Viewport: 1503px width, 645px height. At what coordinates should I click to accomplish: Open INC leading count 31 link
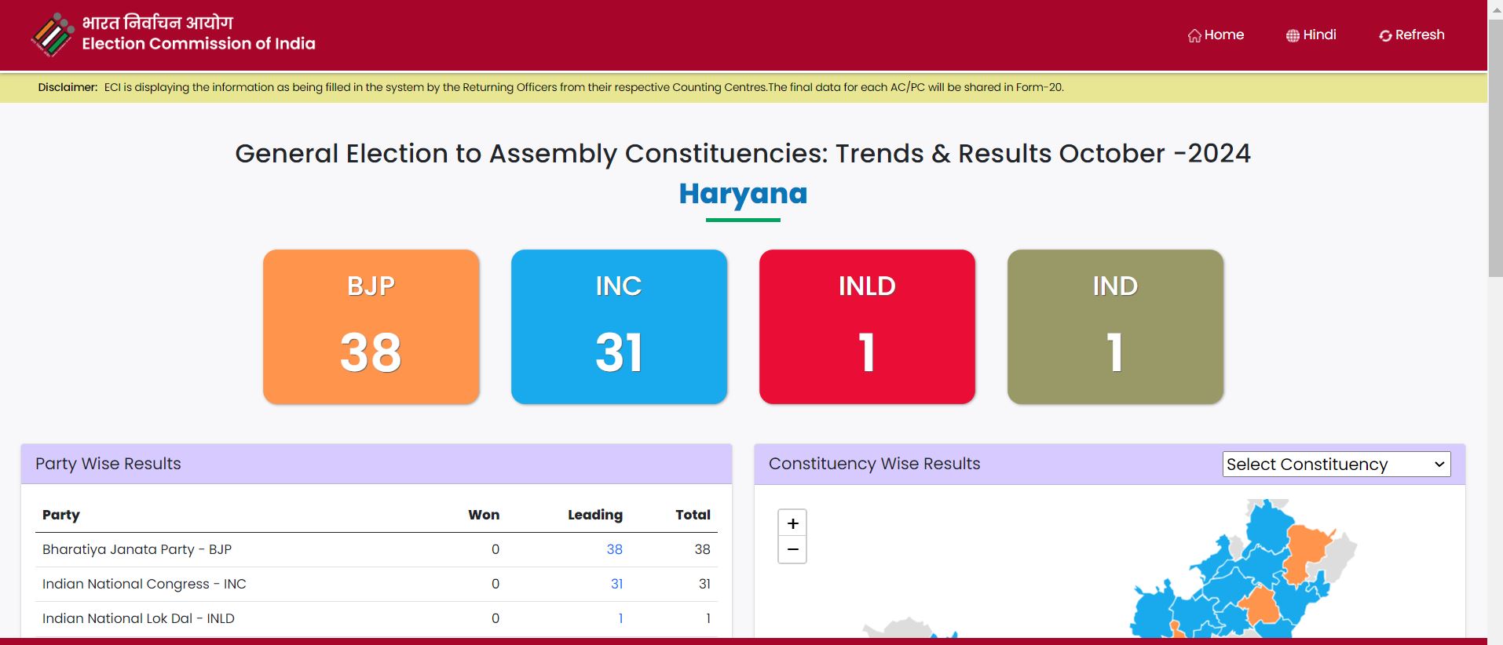tap(616, 584)
